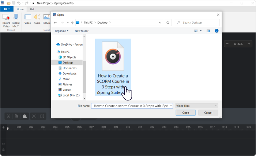This screenshot has width=256, height=156.
Task: Open Downloads in the sidebar
Action: (67, 73)
